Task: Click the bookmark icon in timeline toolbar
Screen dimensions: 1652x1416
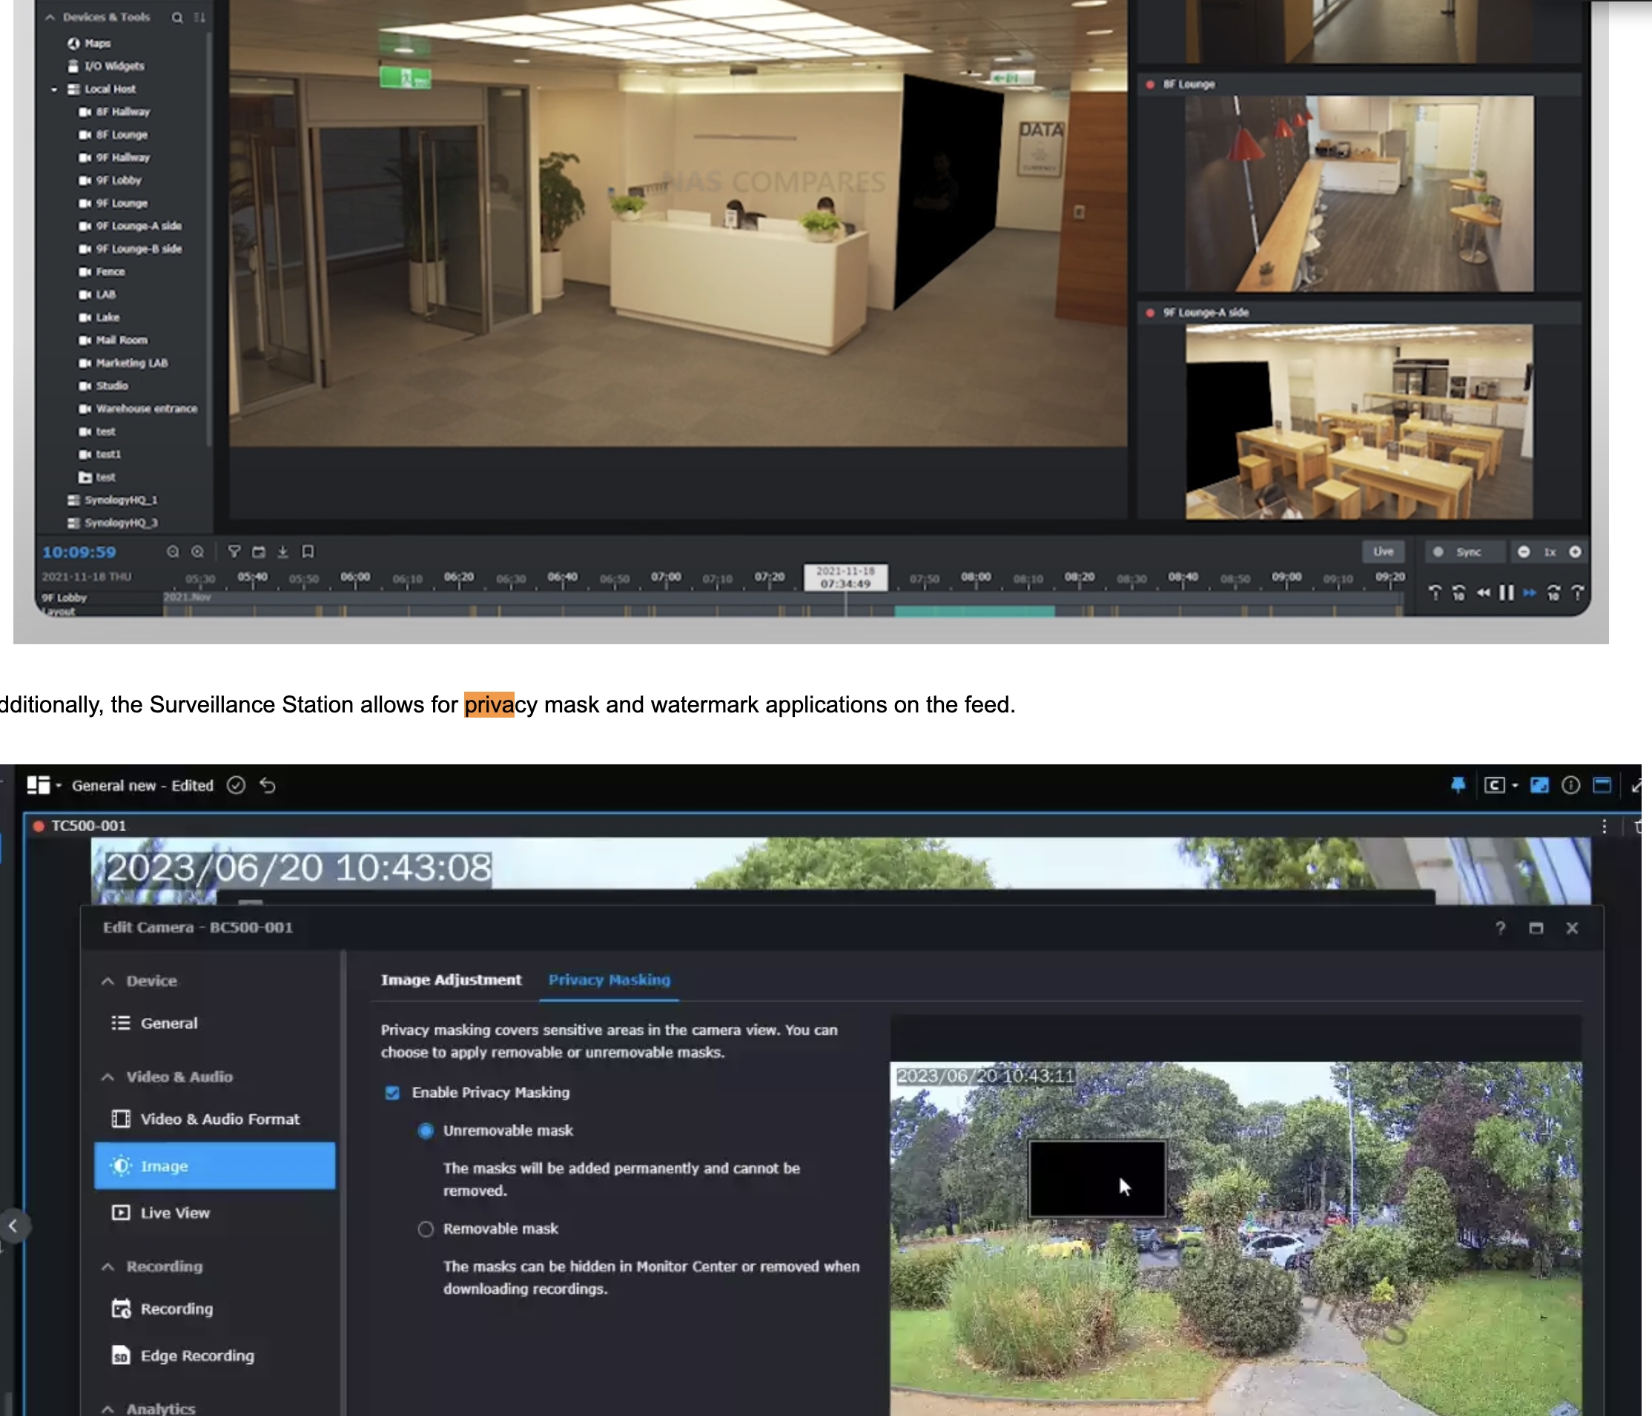Action: pos(308,552)
